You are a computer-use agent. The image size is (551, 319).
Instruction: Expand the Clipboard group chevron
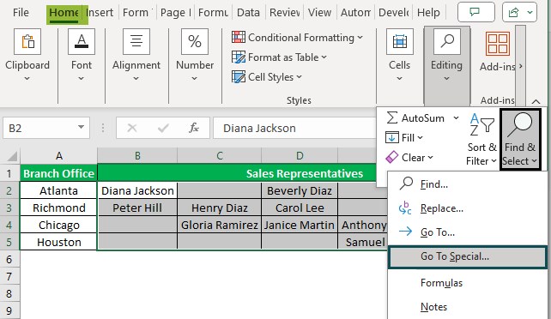[27, 78]
